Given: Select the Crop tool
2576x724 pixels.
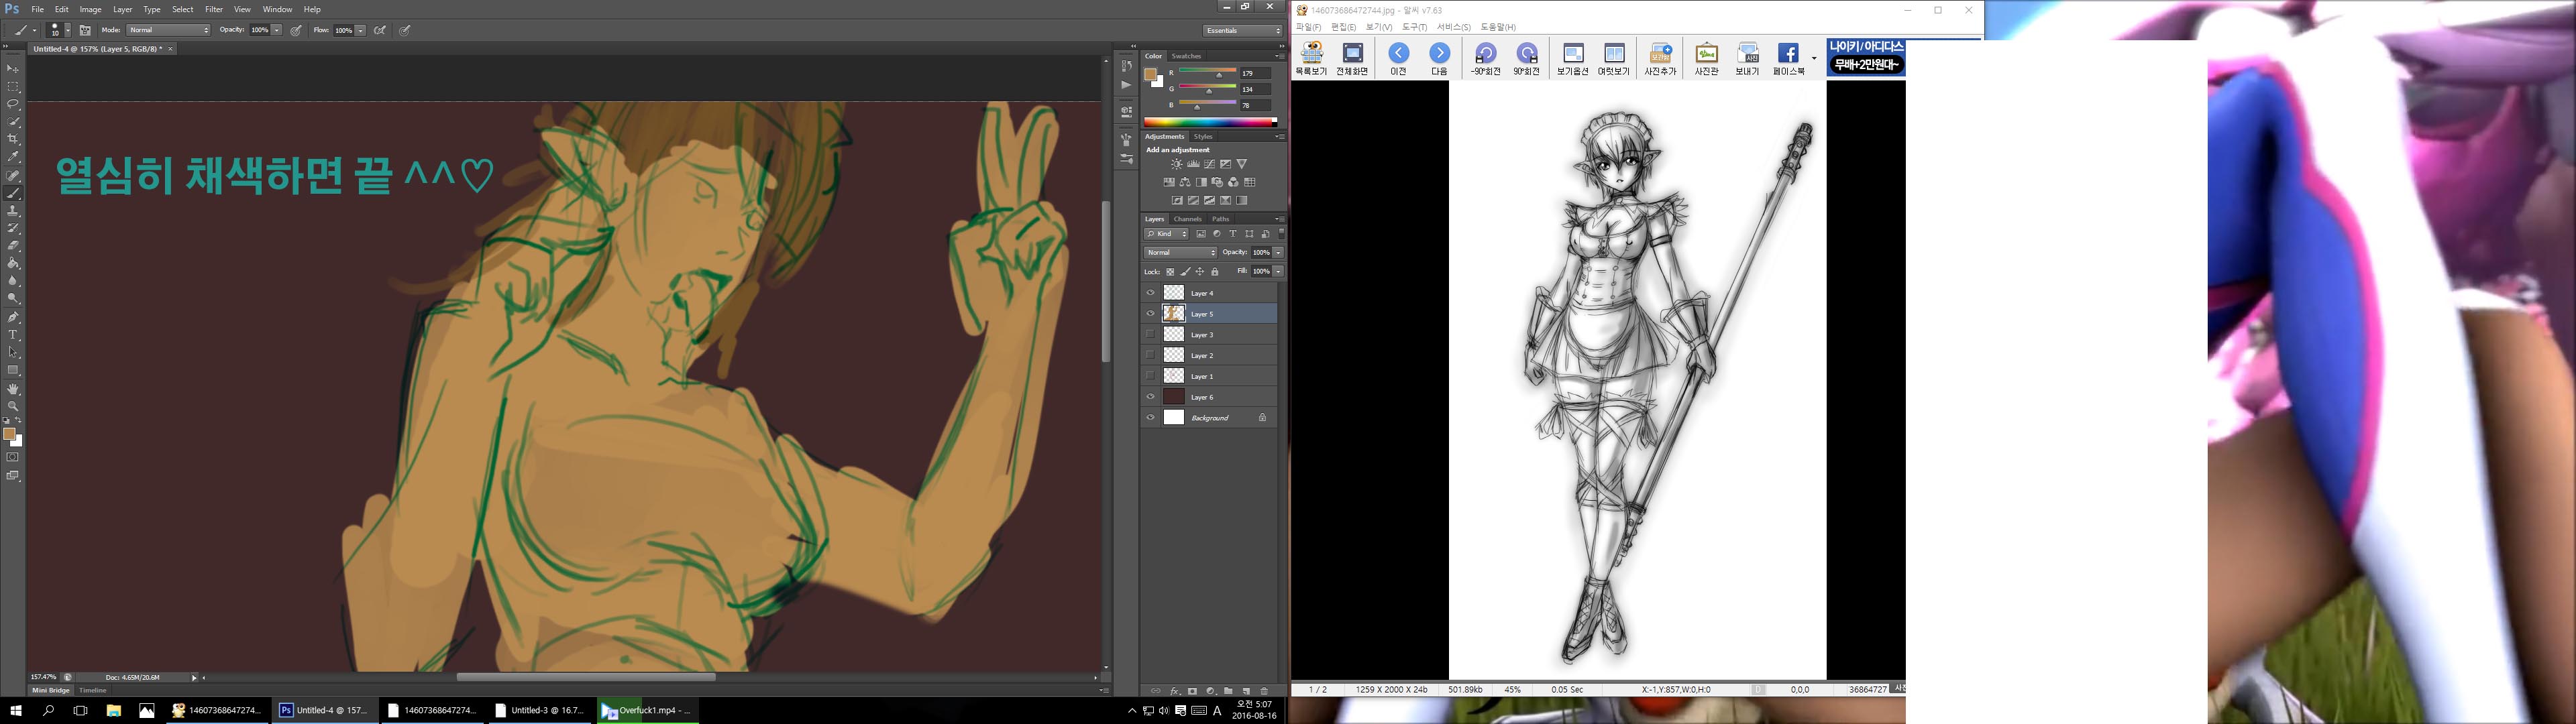Looking at the screenshot, I should coord(13,139).
